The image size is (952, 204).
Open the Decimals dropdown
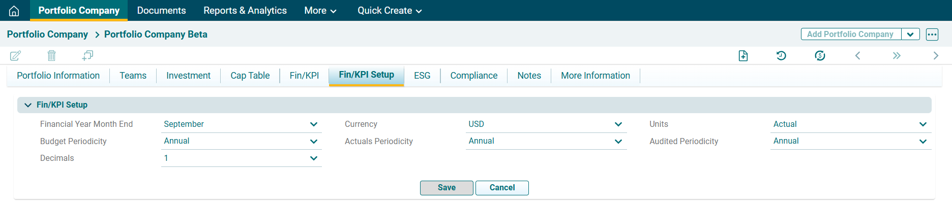click(241, 158)
